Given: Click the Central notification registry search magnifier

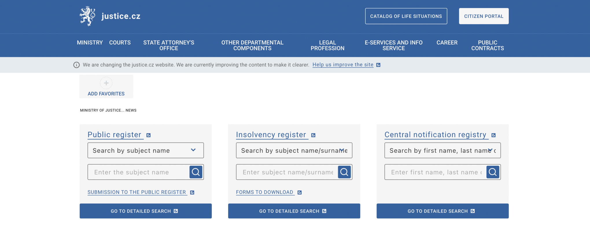Looking at the screenshot, I should [493, 172].
